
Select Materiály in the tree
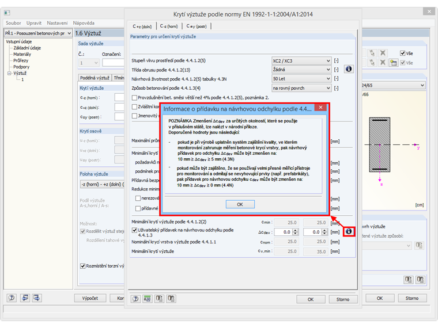coord(22,54)
